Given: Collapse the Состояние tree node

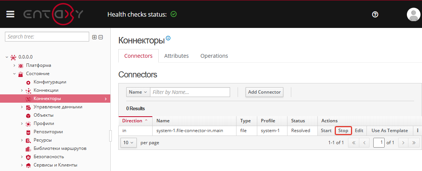Looking at the screenshot, I should tap(14, 74).
